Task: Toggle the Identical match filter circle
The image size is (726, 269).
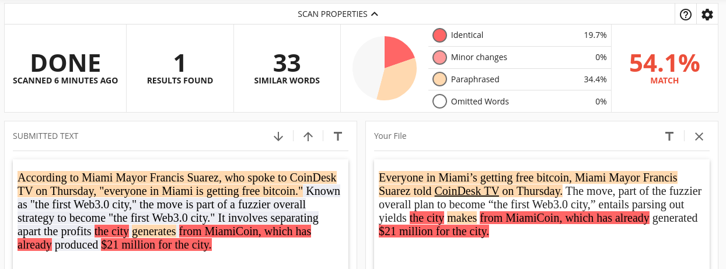Action: pos(439,35)
